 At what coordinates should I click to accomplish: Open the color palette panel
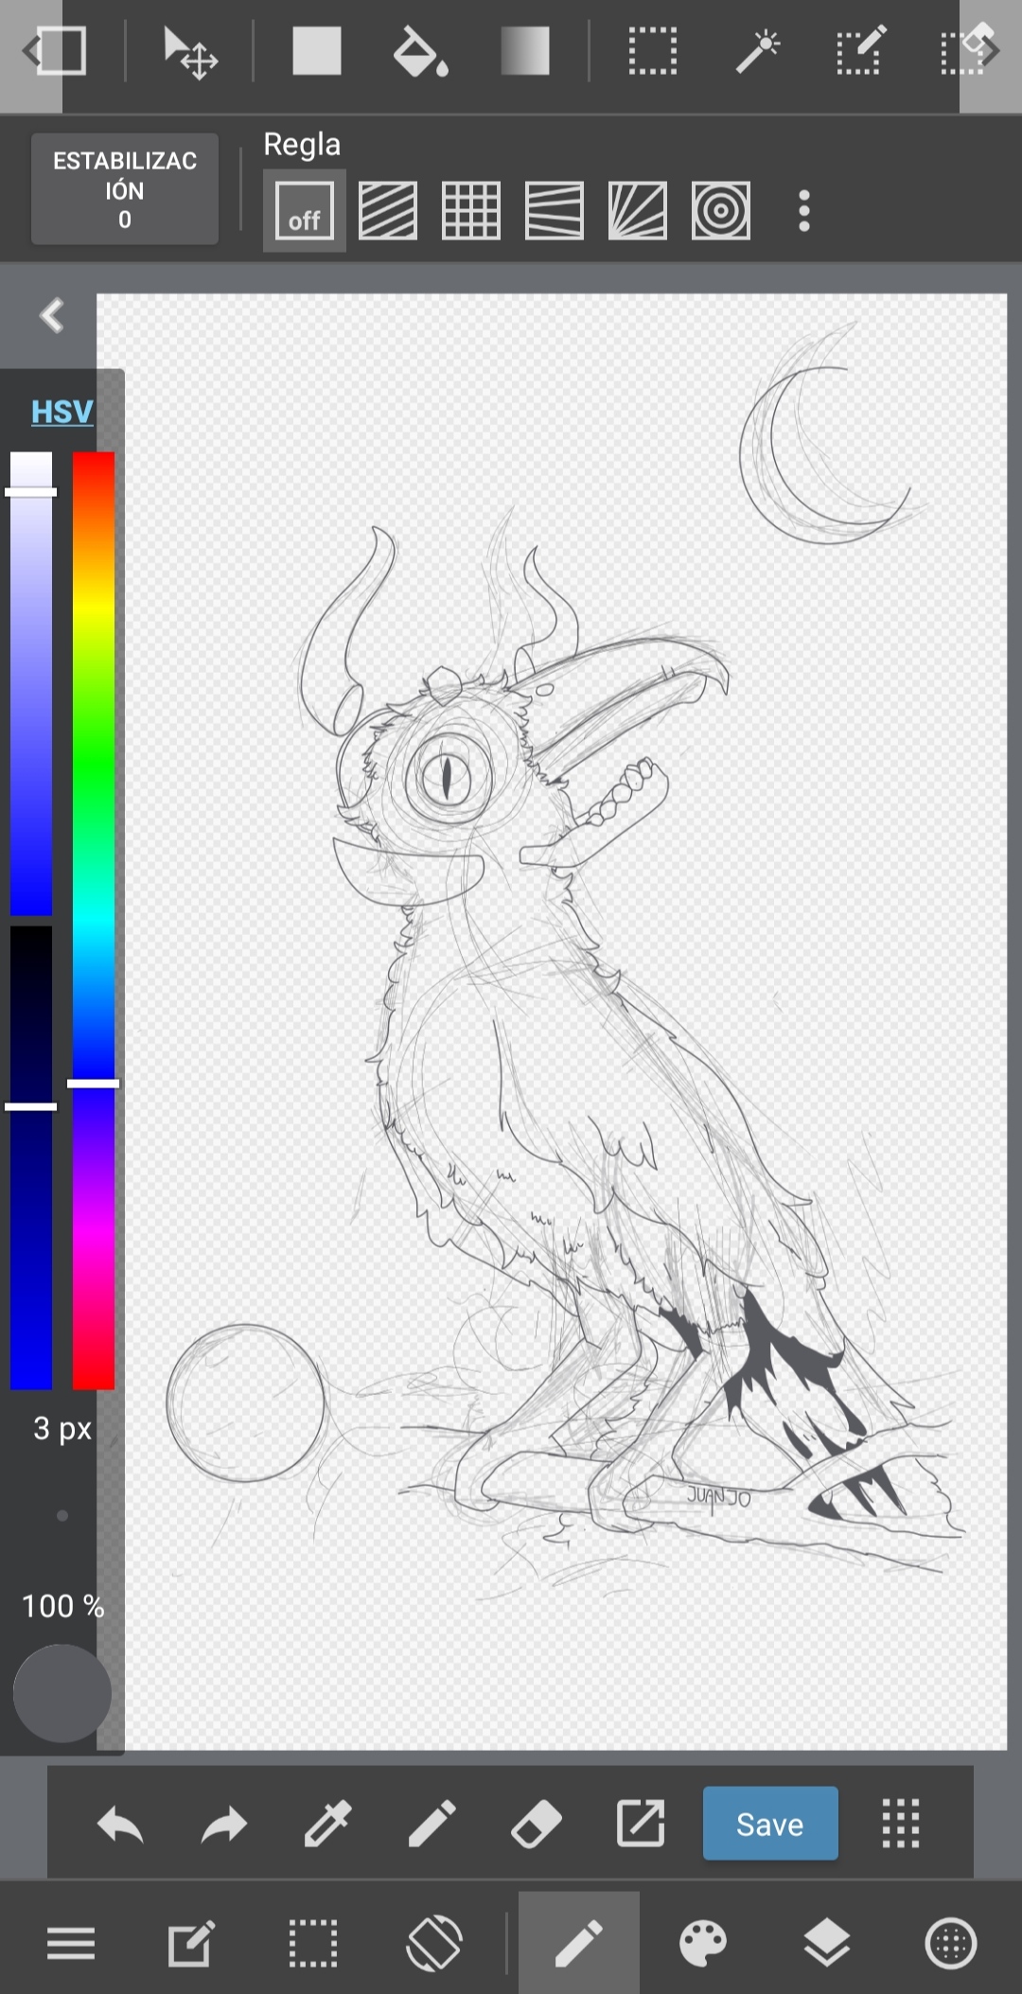703,1944
